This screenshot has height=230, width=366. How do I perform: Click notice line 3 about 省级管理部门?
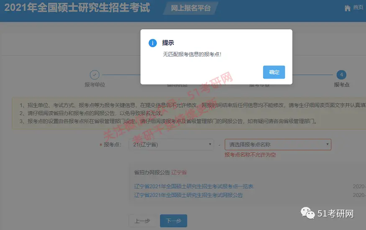(168, 121)
